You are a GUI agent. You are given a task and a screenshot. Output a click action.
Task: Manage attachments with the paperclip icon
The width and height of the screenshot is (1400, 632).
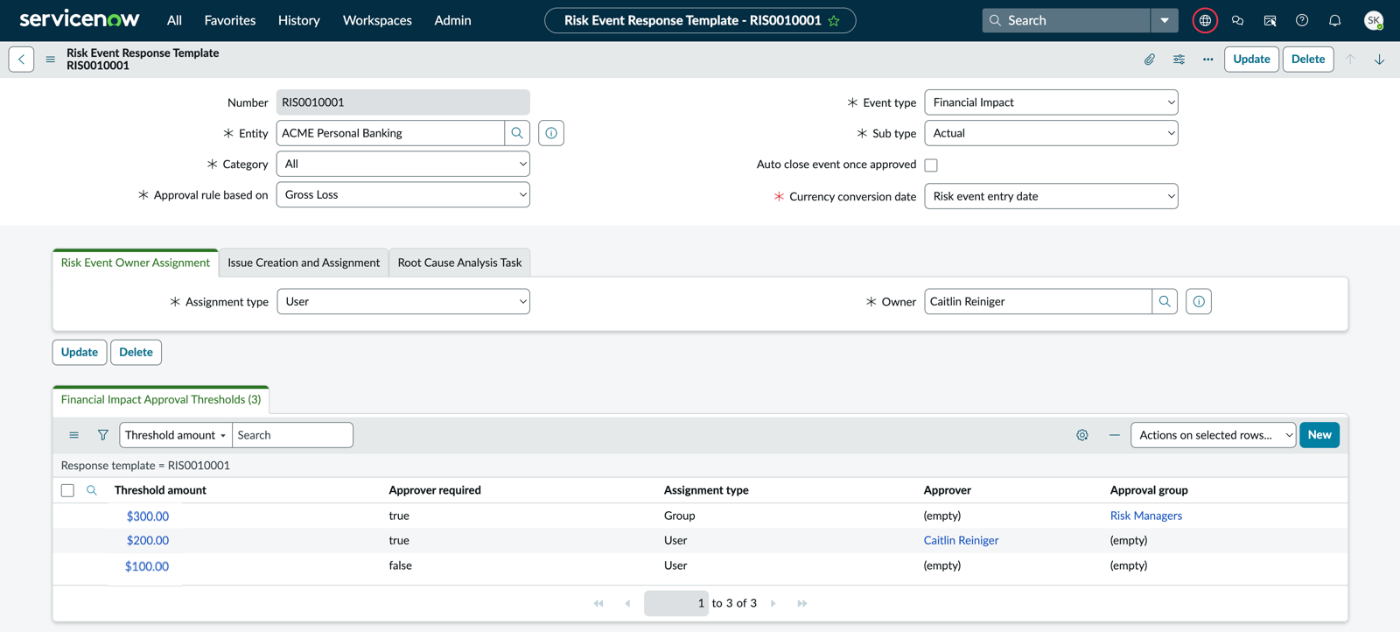1150,60
